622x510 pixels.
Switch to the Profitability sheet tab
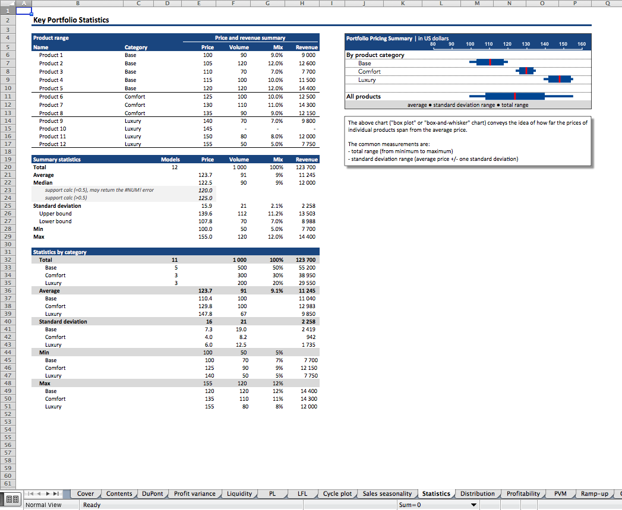[523, 494]
